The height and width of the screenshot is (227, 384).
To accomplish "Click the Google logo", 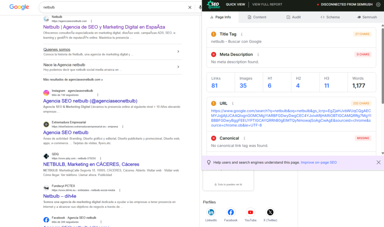I will point(19,7).
